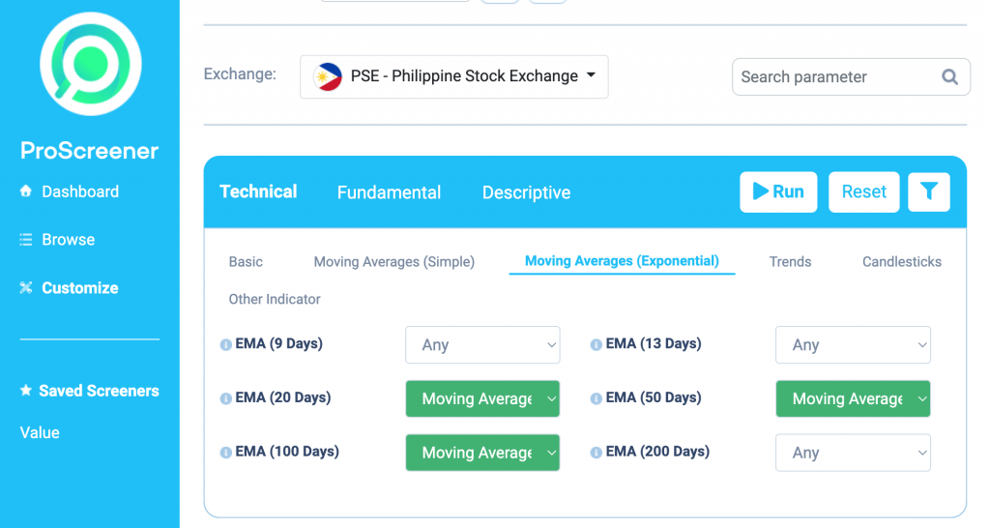Expand the EMA (200 Days) dropdown

(853, 453)
